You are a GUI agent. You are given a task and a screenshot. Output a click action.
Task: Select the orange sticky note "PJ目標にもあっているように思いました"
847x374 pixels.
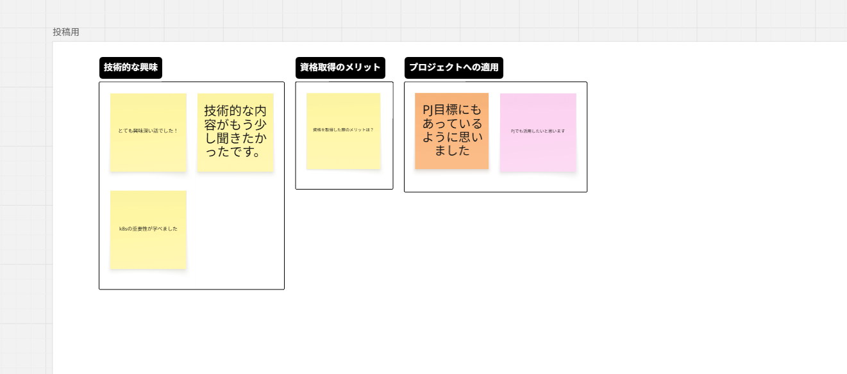[452, 131]
